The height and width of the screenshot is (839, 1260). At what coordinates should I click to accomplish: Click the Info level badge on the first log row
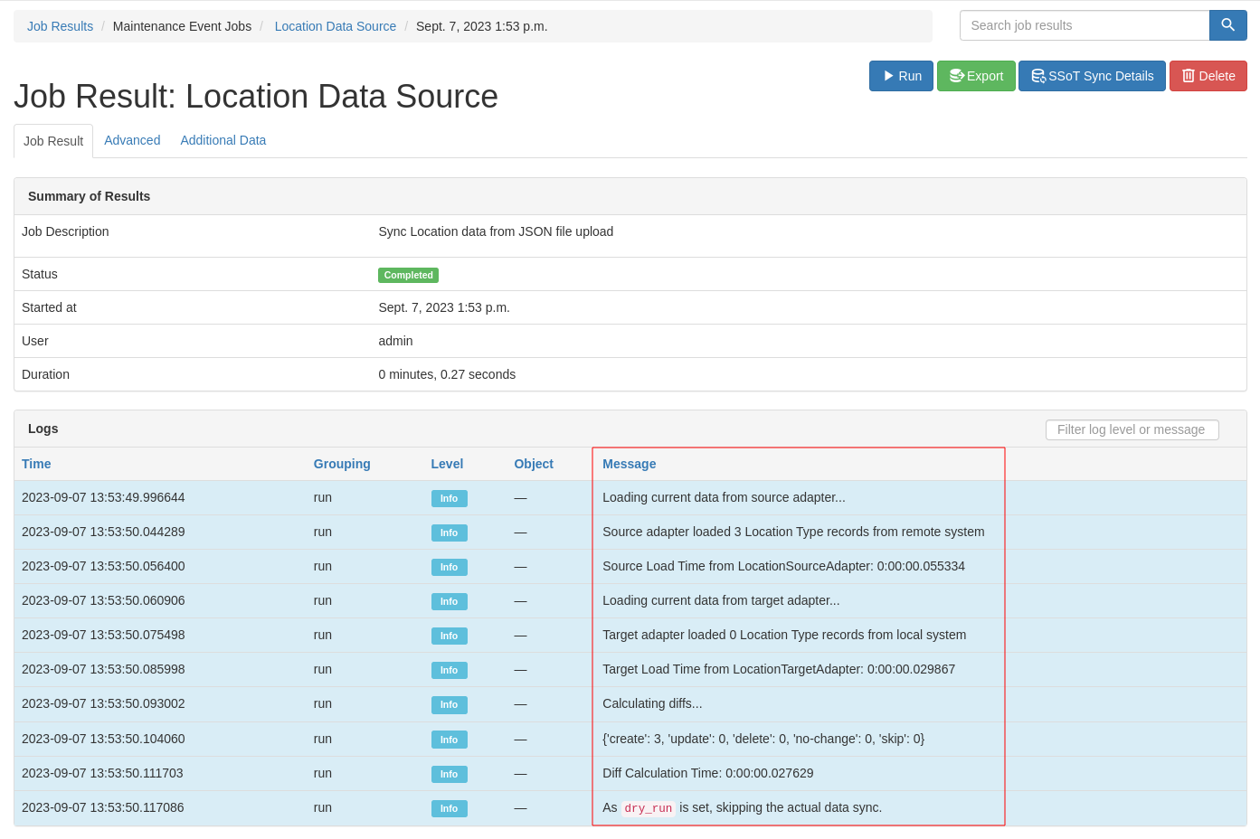tap(449, 498)
